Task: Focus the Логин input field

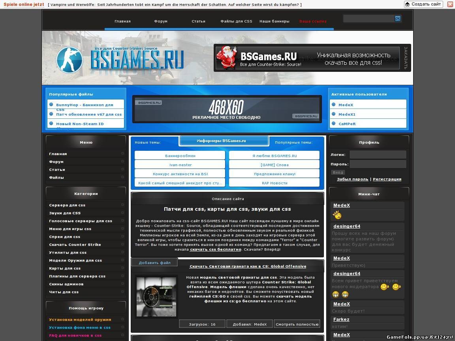Action: tap(378, 155)
